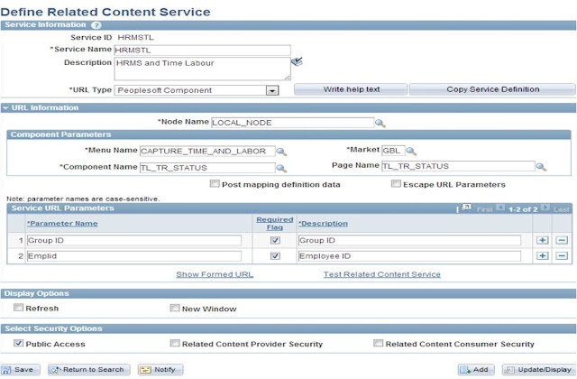Check Escape URL Parameters option

396,184
